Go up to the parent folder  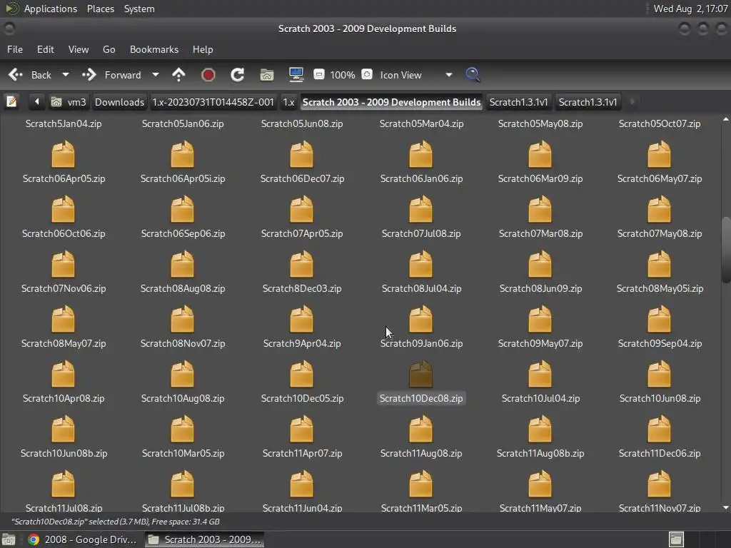[178, 74]
